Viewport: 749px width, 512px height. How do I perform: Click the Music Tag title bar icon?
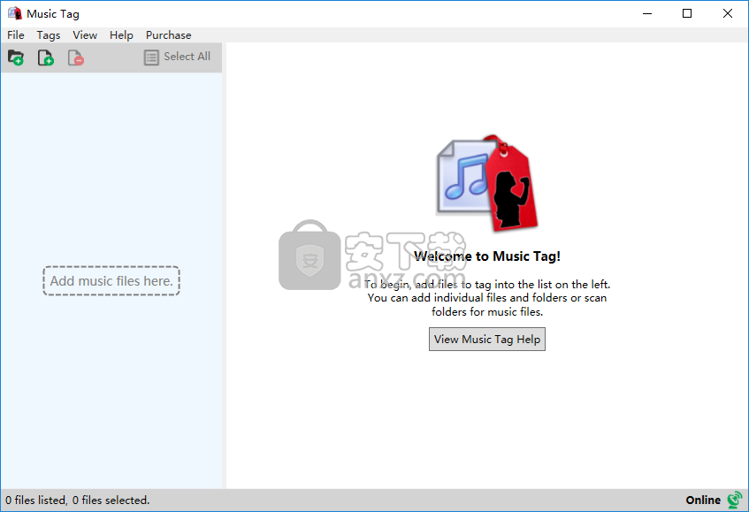15,13
